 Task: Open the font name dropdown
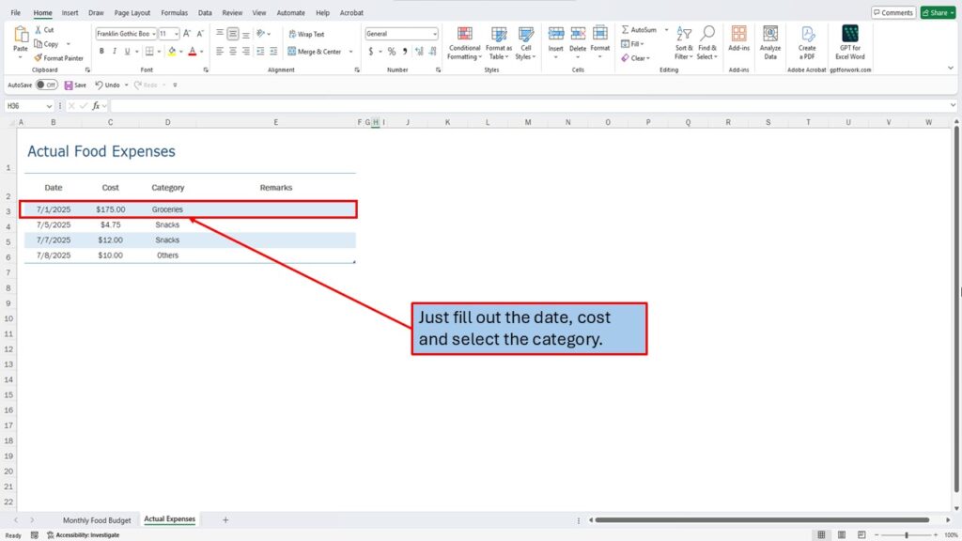(x=152, y=34)
